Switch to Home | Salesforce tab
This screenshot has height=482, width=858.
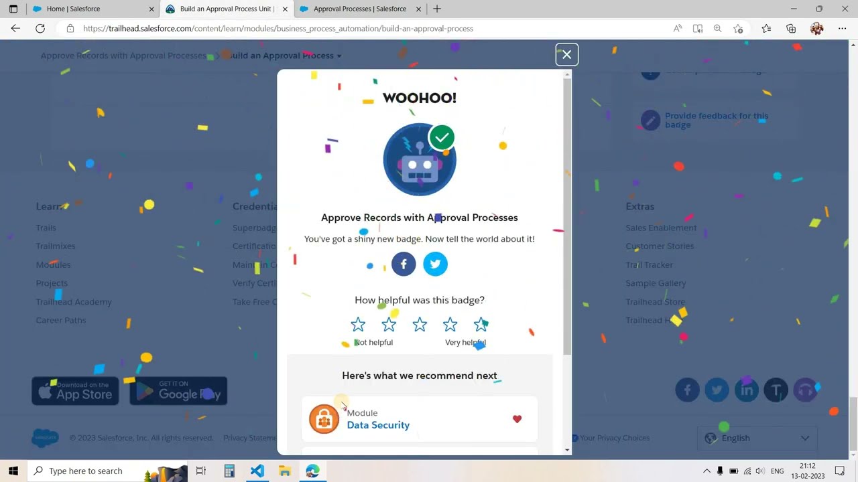pyautogui.click(x=92, y=9)
